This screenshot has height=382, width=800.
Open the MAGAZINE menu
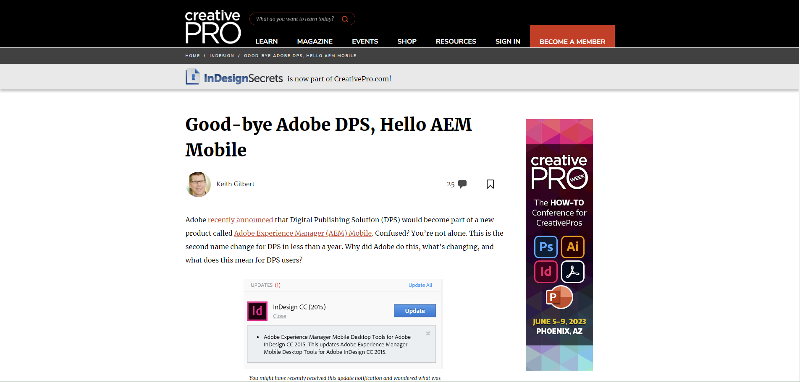coord(315,41)
